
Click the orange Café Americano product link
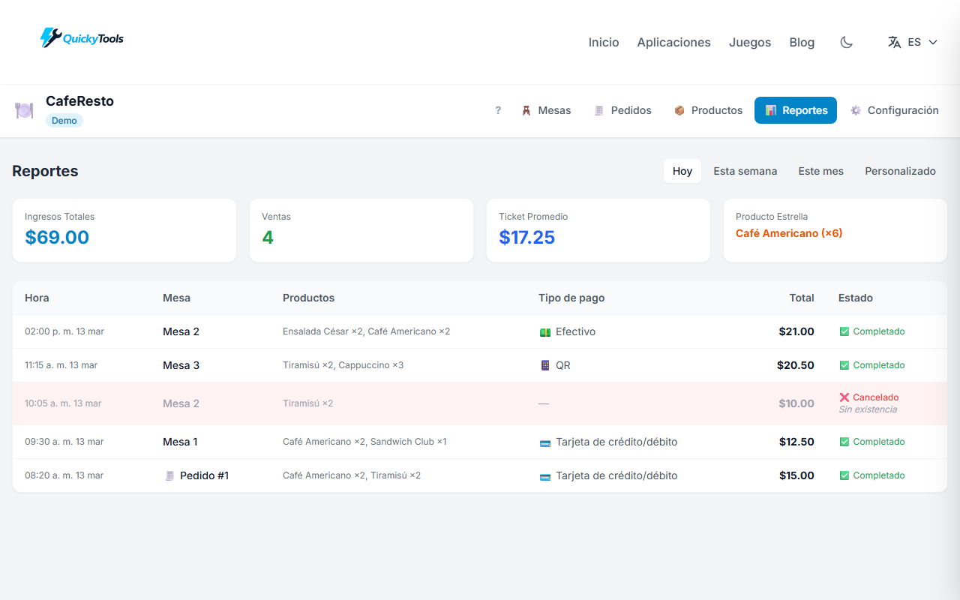pos(788,233)
